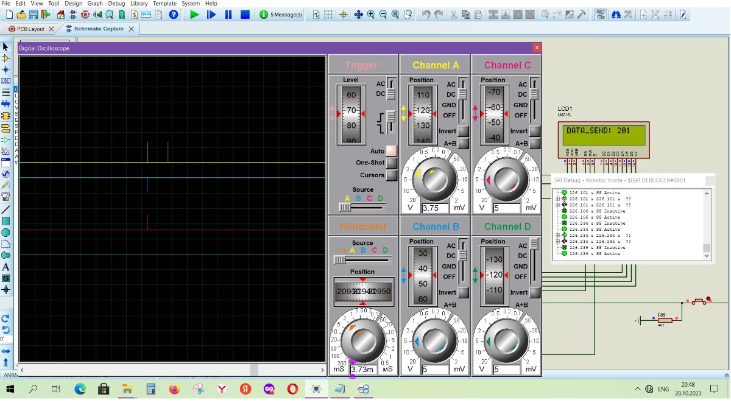Toggle A+B button in Channel A
This screenshot has height=411, width=731.
463,143
